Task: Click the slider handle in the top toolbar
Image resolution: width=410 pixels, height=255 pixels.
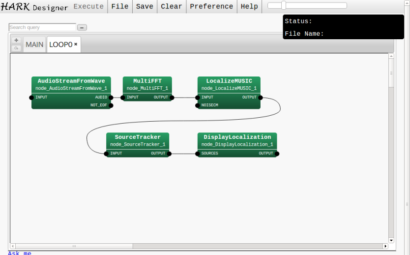Action: 284,6
